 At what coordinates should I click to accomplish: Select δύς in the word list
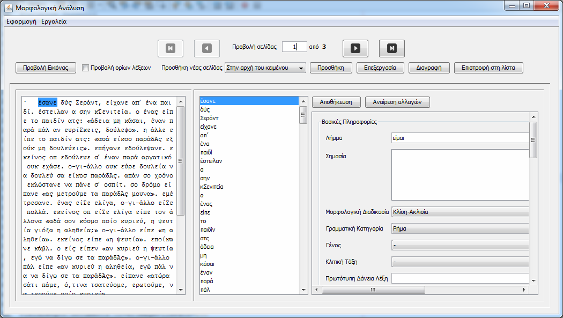[x=249, y=109]
